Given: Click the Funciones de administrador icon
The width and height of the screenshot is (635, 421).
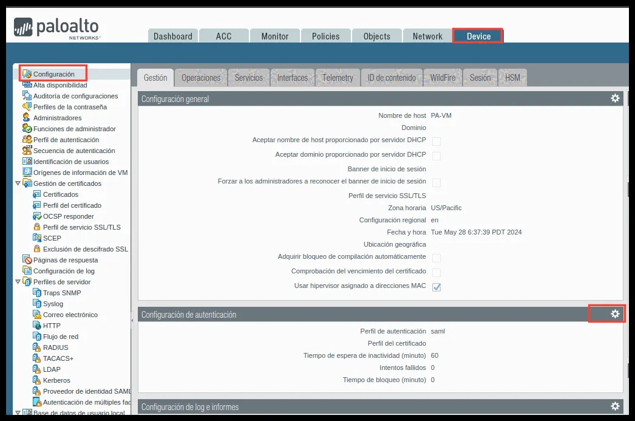Looking at the screenshot, I should 27,128.
